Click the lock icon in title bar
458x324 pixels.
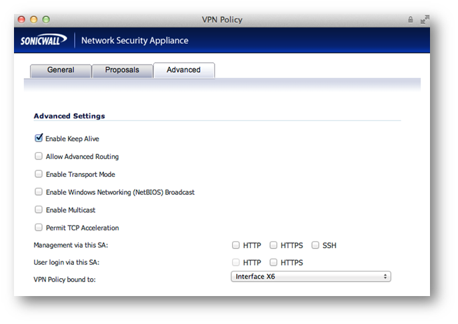(411, 19)
